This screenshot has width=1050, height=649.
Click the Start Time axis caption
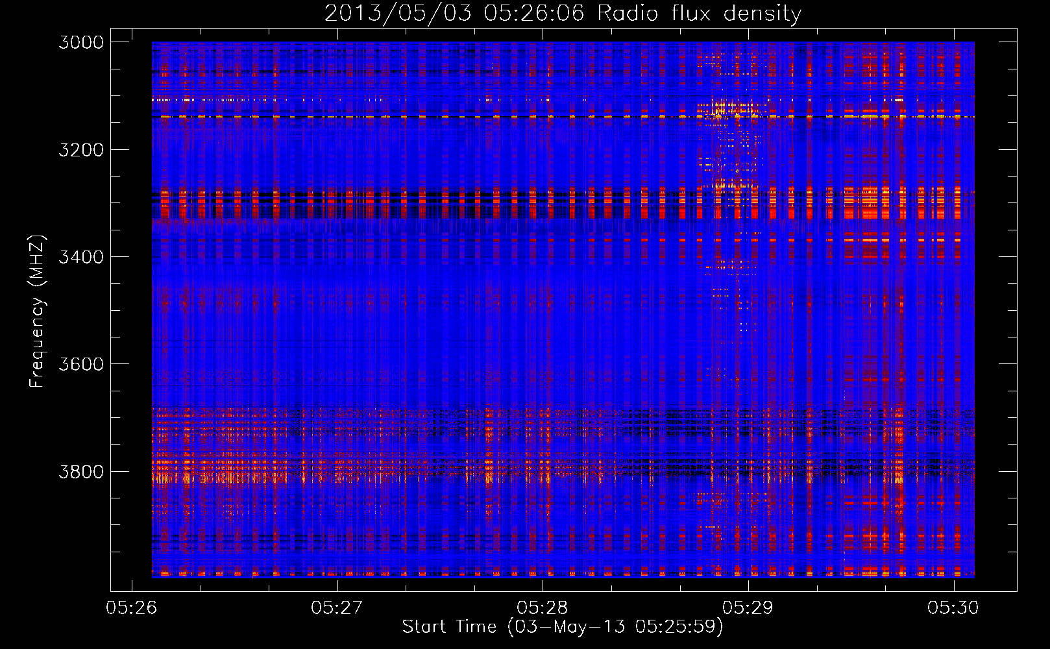[x=563, y=626]
